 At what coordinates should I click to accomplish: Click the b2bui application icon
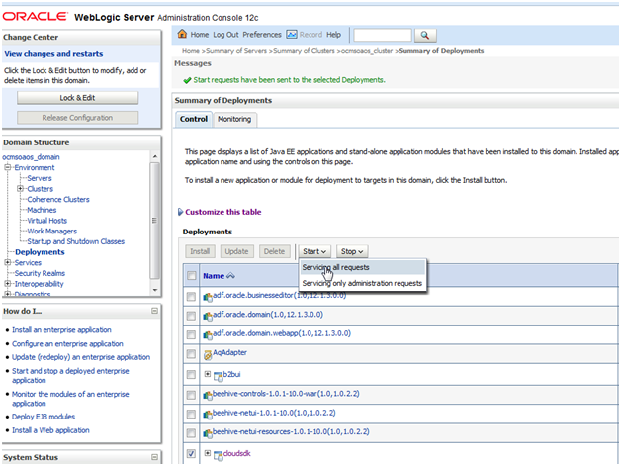pos(219,376)
